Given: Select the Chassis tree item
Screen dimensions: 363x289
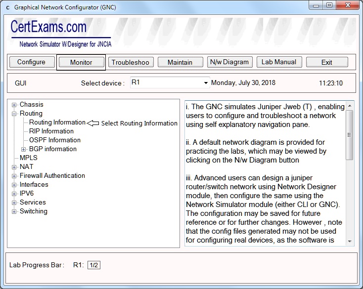Looking at the screenshot, I should [32, 105].
